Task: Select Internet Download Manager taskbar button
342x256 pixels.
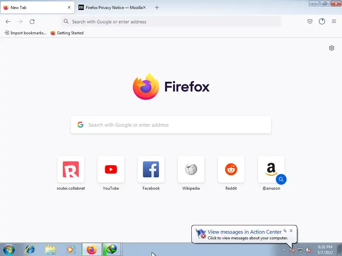Action: (112, 249)
